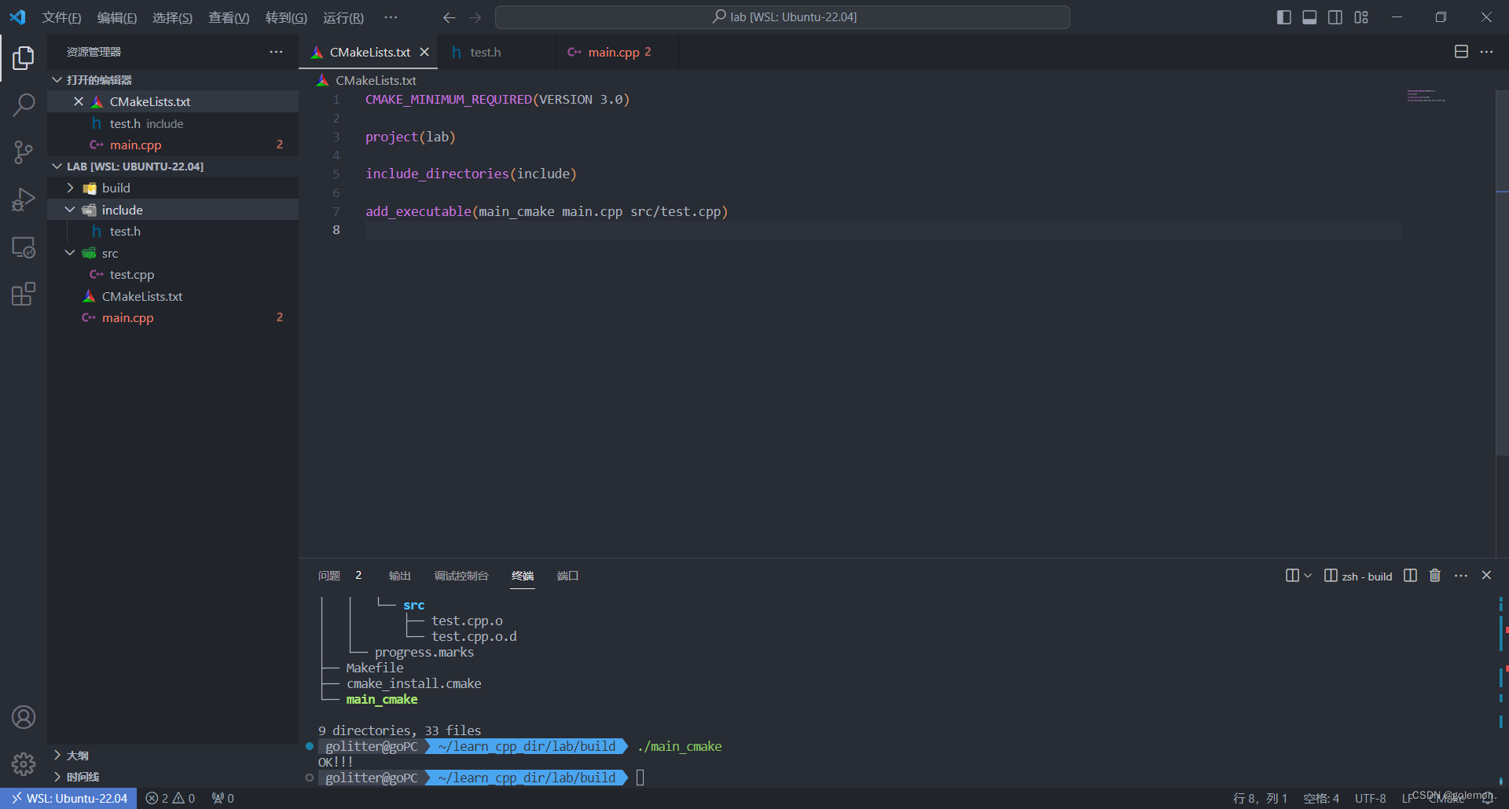Open the Selection menu
The height and width of the screenshot is (809, 1509).
click(x=172, y=17)
